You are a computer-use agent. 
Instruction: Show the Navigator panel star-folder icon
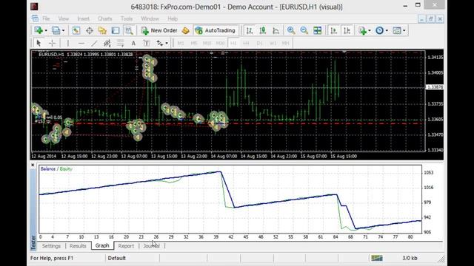102,30
